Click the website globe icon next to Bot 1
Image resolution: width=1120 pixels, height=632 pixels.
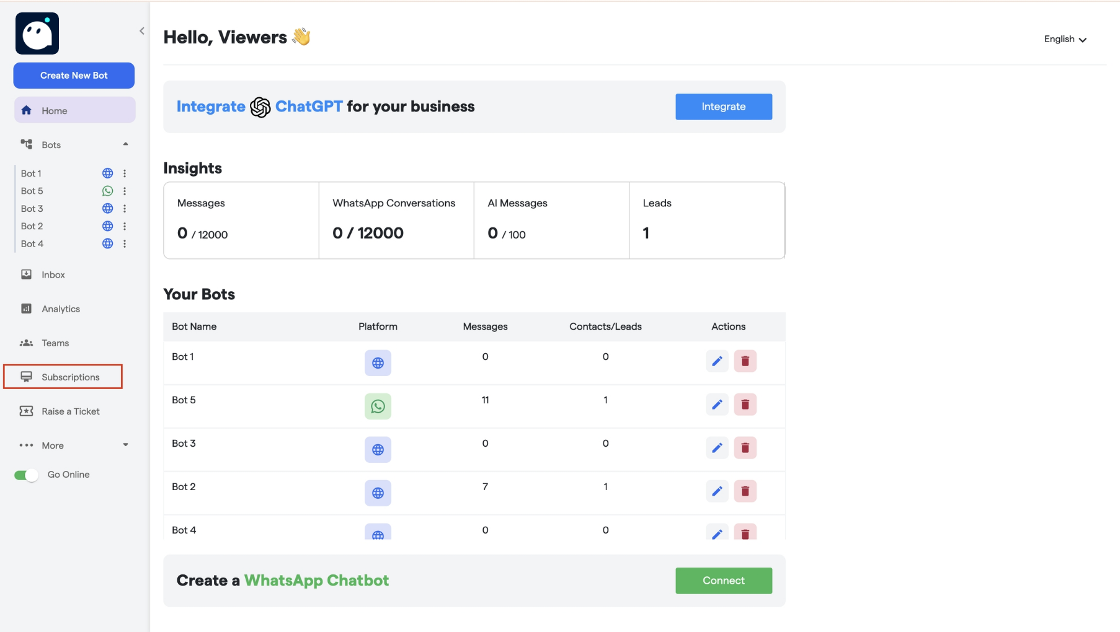[x=107, y=173]
